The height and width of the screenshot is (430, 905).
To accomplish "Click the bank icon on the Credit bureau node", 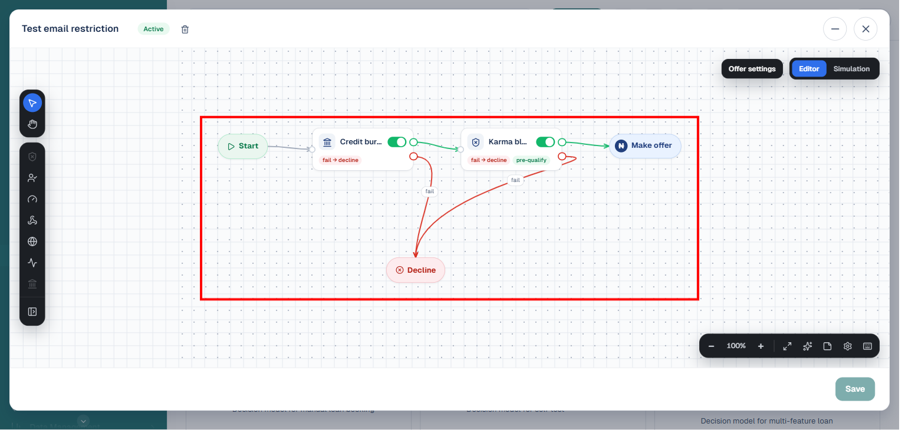I will click(327, 142).
